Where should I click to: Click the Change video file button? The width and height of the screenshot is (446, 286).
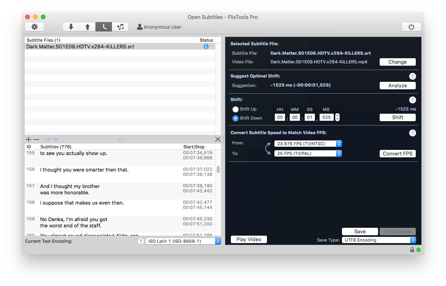397,62
